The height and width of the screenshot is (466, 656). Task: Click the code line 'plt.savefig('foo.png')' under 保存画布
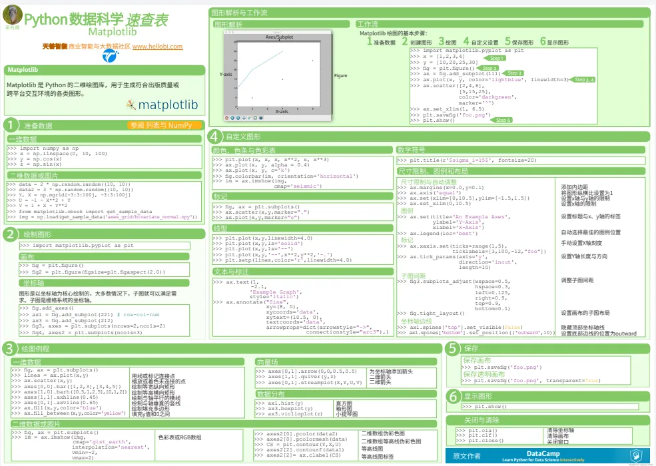(501, 367)
